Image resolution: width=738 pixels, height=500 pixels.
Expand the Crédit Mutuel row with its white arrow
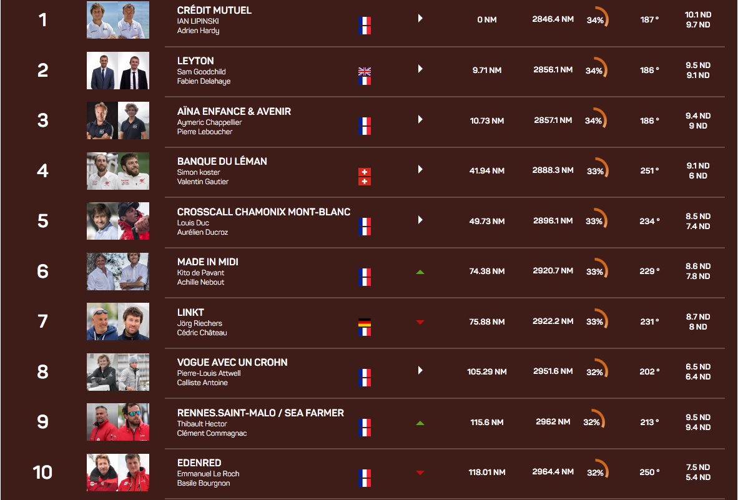tap(420, 19)
